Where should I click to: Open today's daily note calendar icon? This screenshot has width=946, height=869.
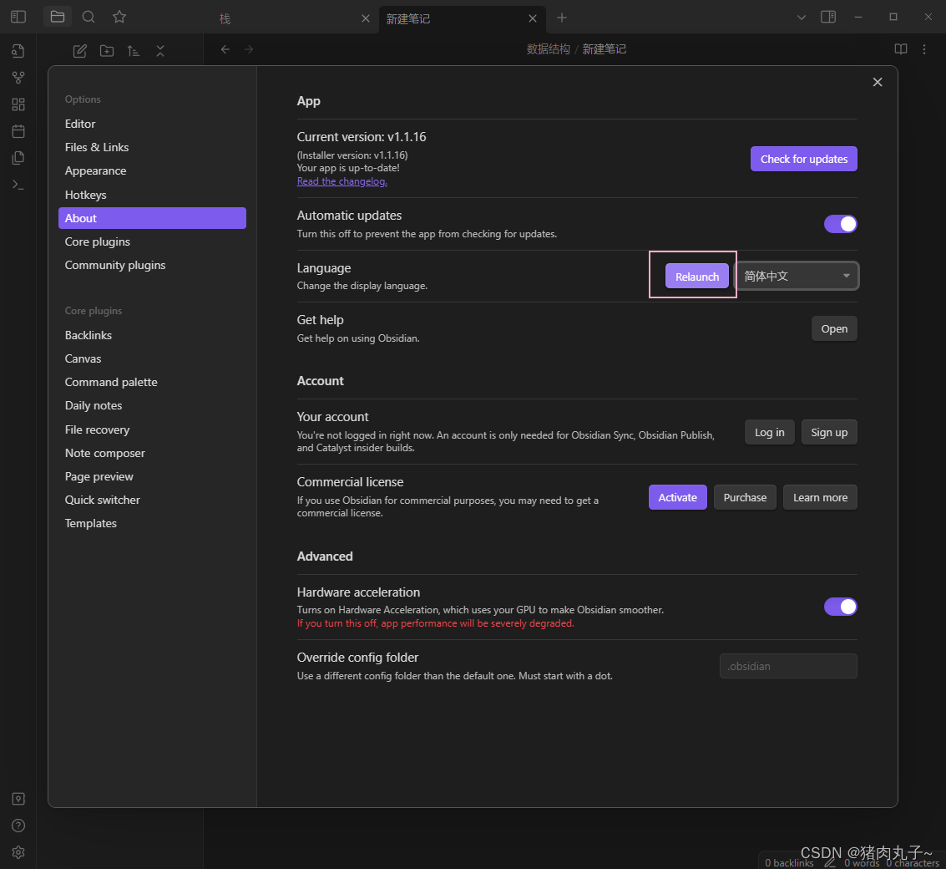click(x=18, y=131)
